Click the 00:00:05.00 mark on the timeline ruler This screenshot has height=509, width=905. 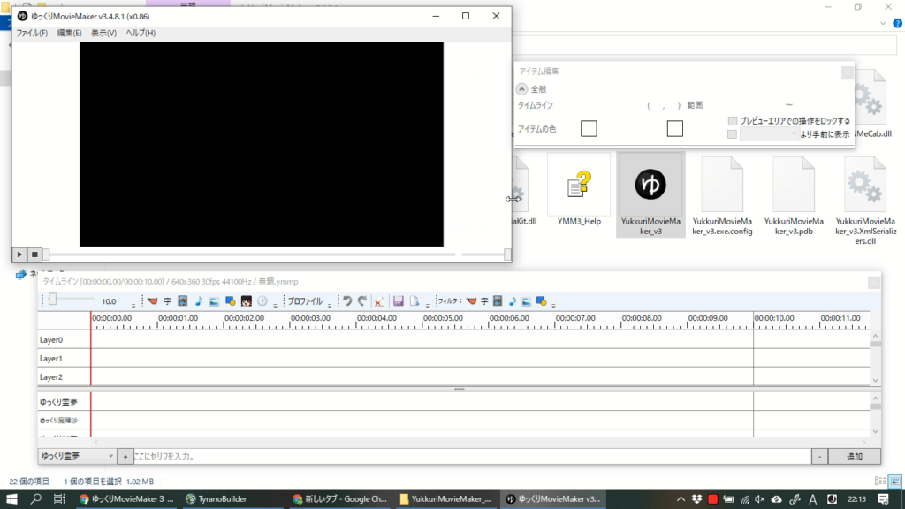coord(443,318)
